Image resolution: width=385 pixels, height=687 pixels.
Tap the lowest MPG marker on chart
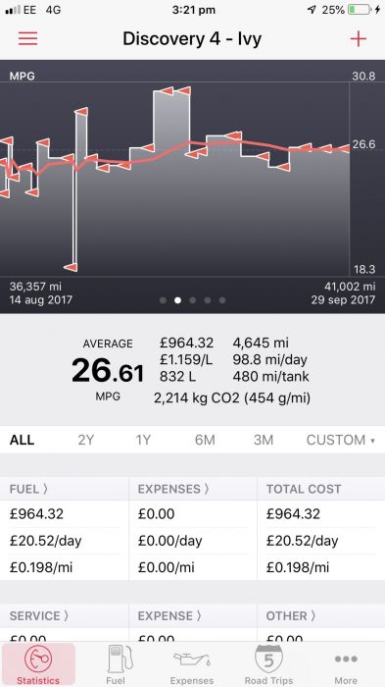(x=71, y=267)
